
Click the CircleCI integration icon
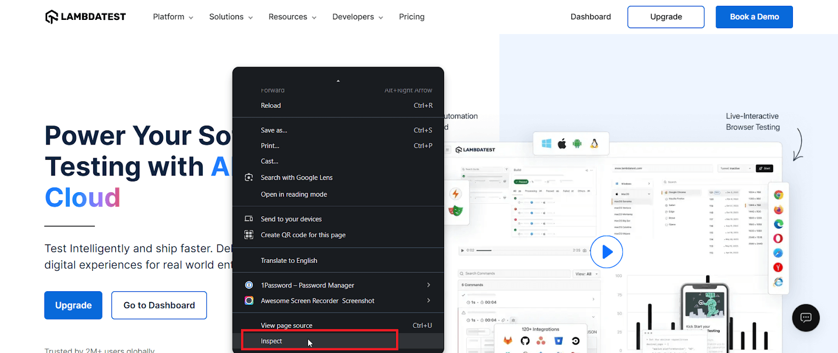[x=576, y=341]
